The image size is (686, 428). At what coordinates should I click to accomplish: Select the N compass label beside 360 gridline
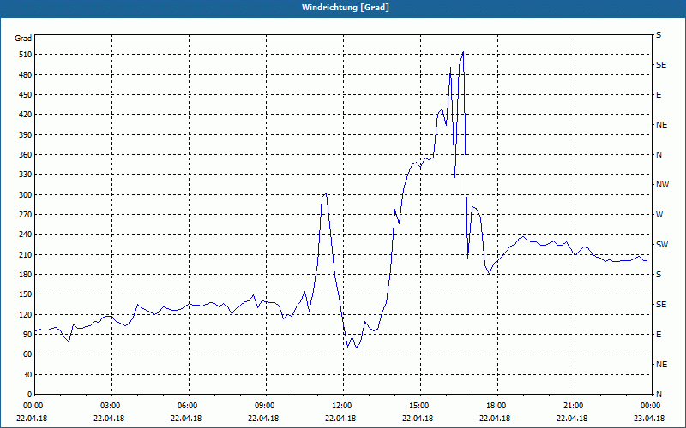point(659,155)
